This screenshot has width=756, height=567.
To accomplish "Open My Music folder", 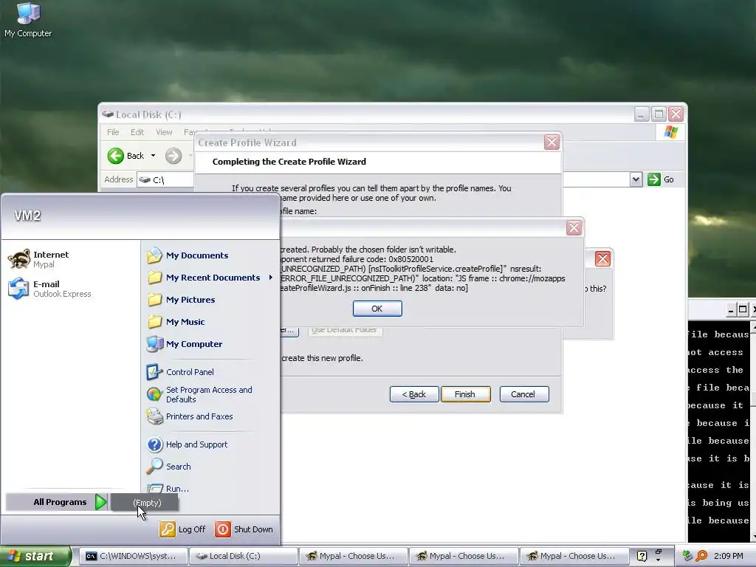I will click(x=176, y=322).
